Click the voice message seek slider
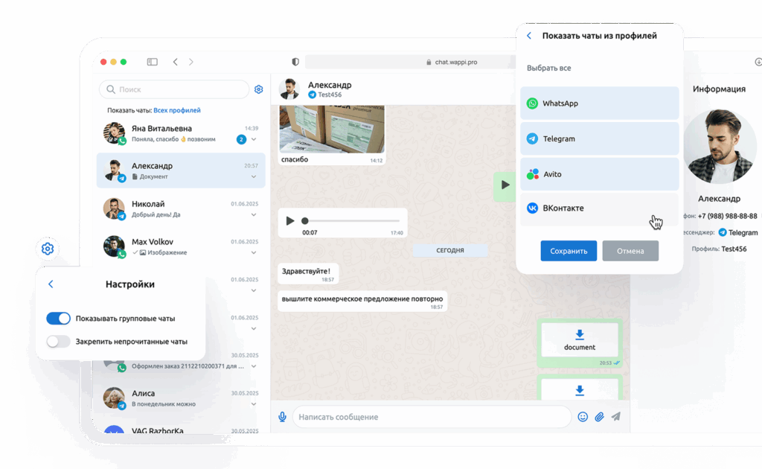Image resolution: width=762 pixels, height=469 pixels. coord(351,220)
